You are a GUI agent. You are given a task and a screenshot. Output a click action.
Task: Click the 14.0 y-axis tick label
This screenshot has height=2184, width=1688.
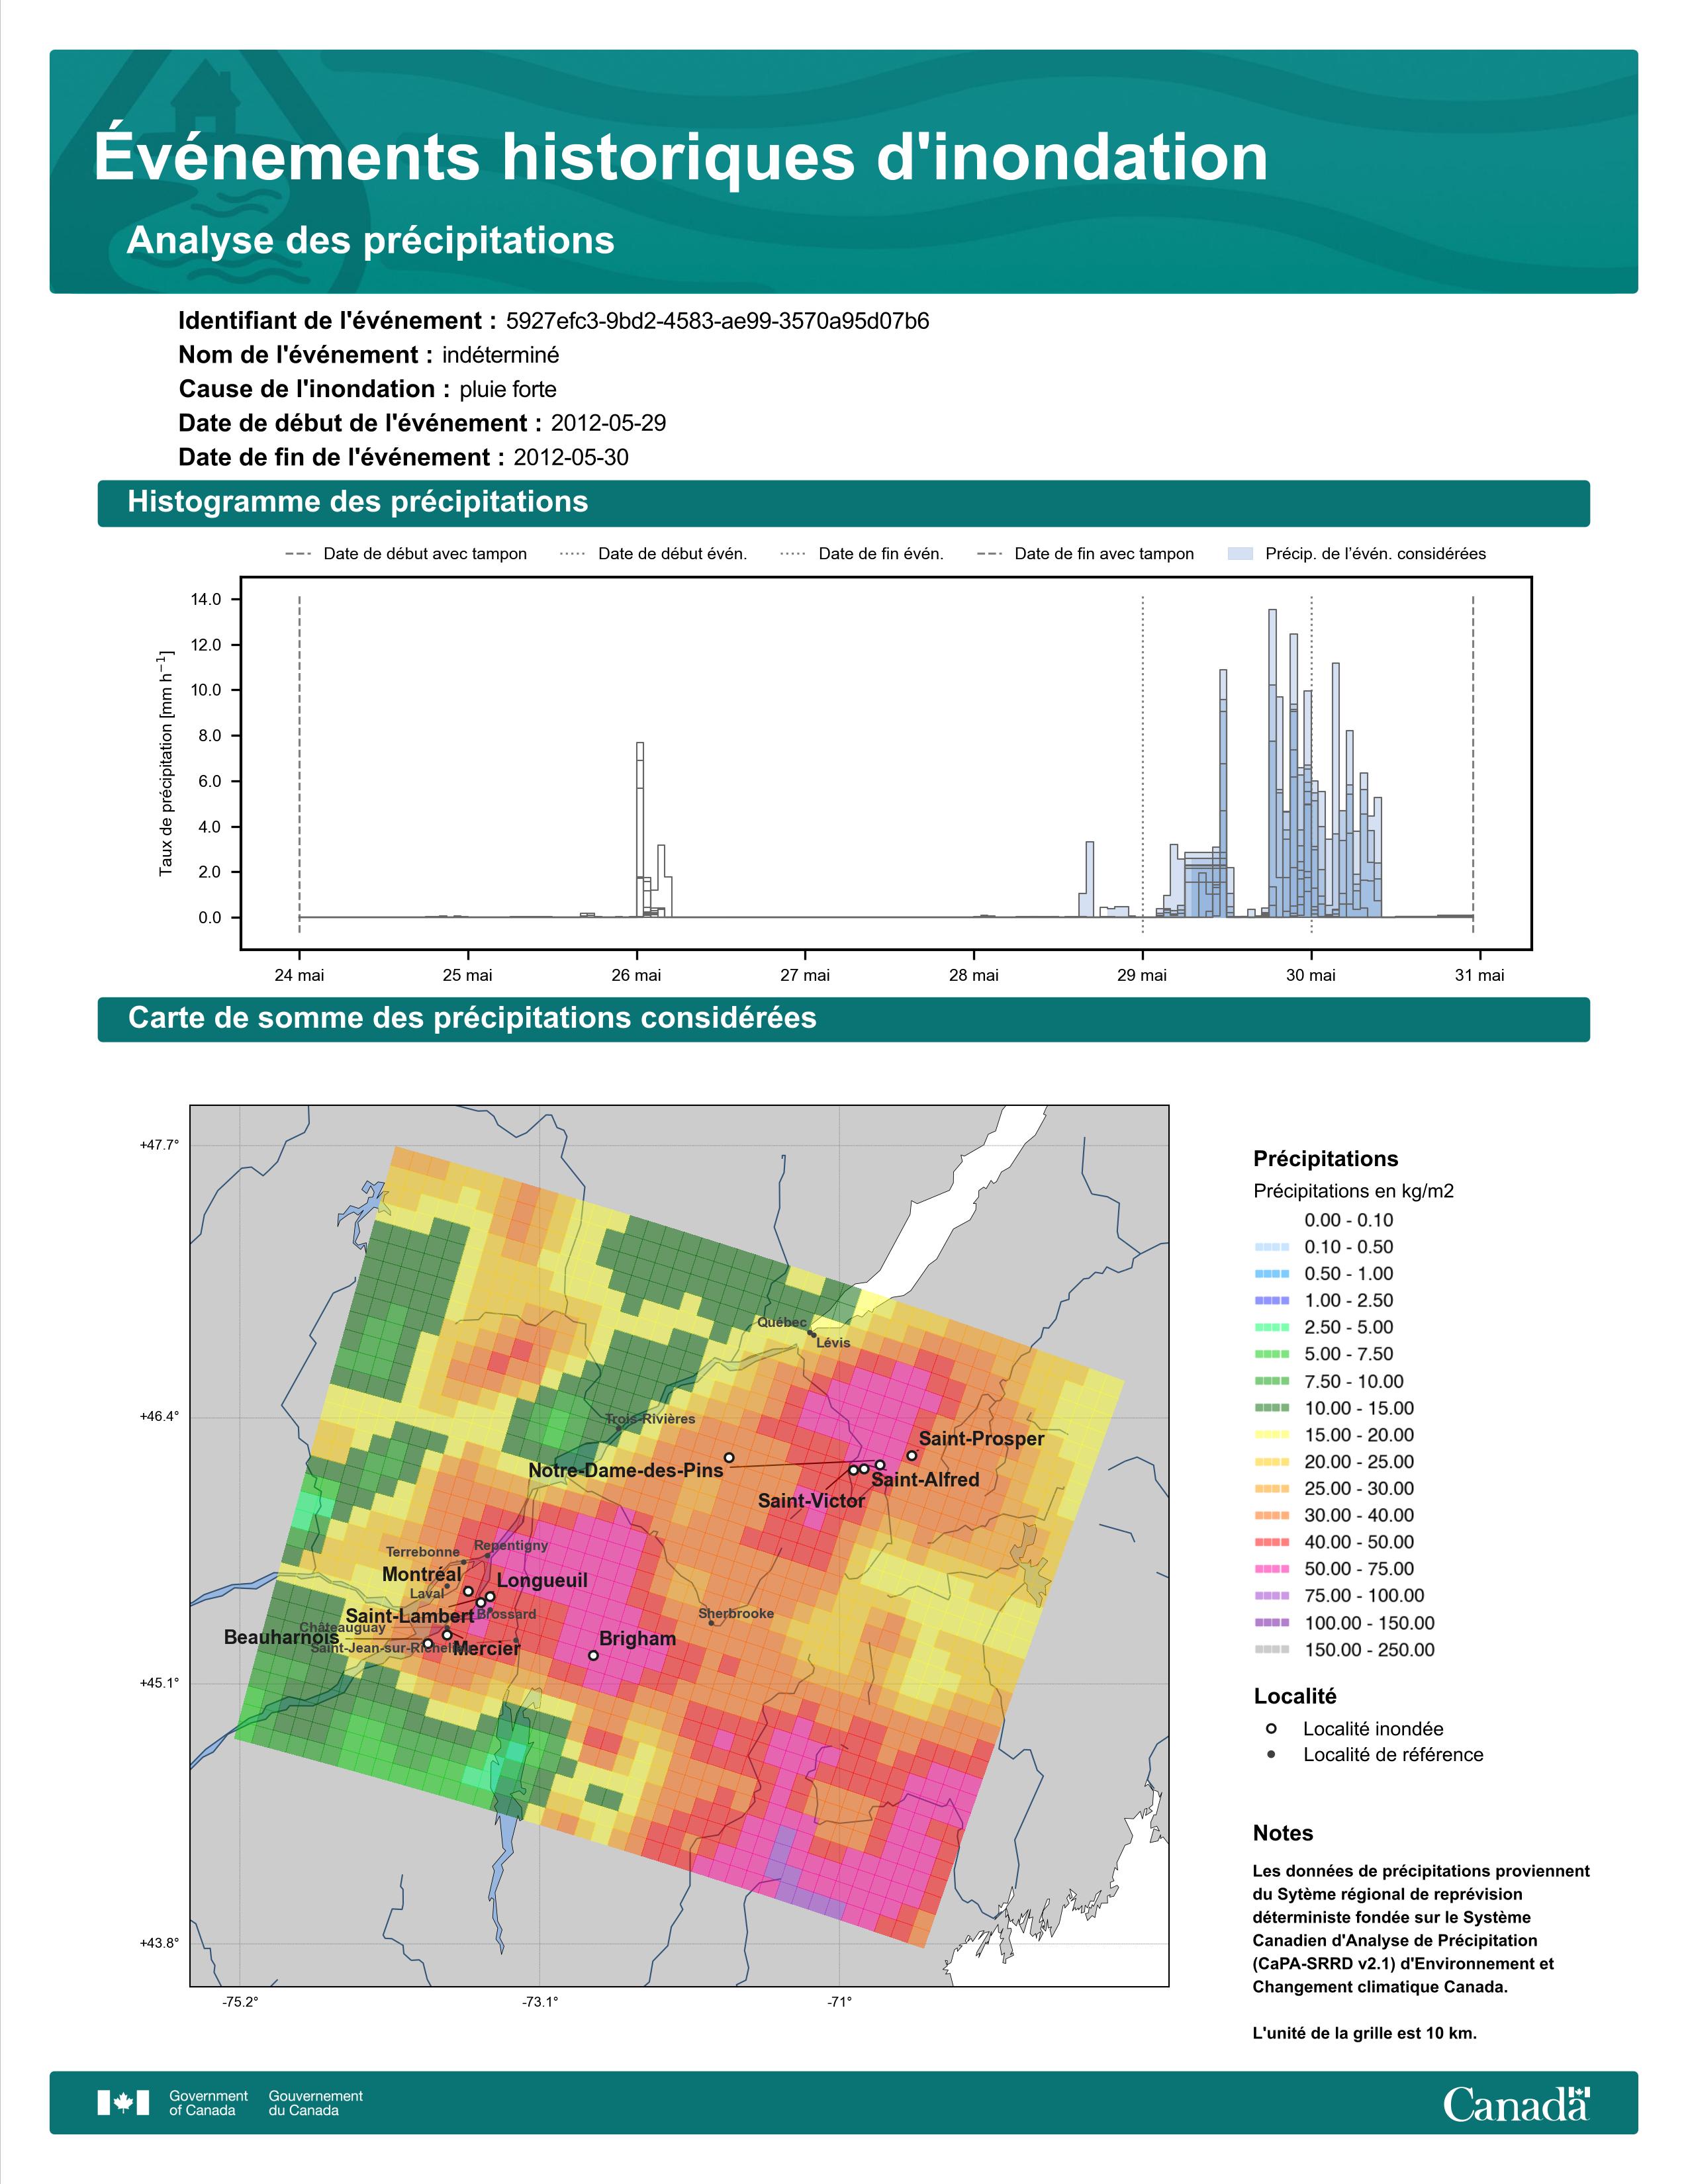(207, 600)
